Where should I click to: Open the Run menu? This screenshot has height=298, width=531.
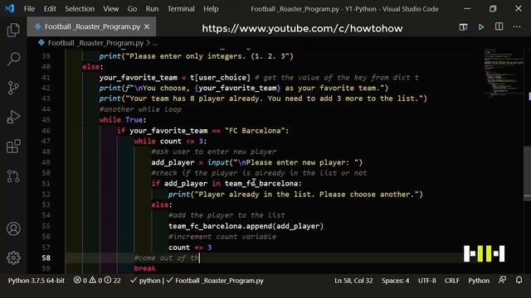pos(152,9)
